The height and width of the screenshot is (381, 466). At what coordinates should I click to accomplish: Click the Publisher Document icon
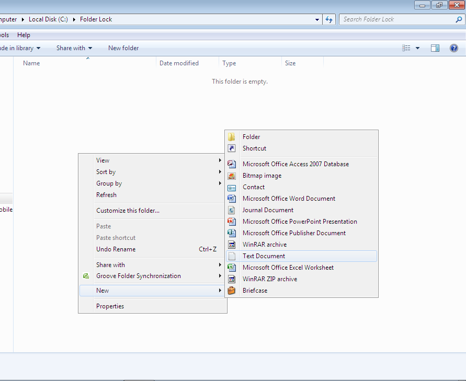click(x=232, y=233)
